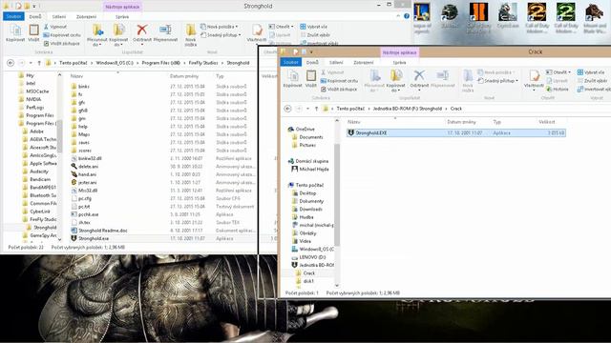Screen dimensions: 611x343
Task: Click Vložit zástupce in Crack window
Action: point(339,89)
